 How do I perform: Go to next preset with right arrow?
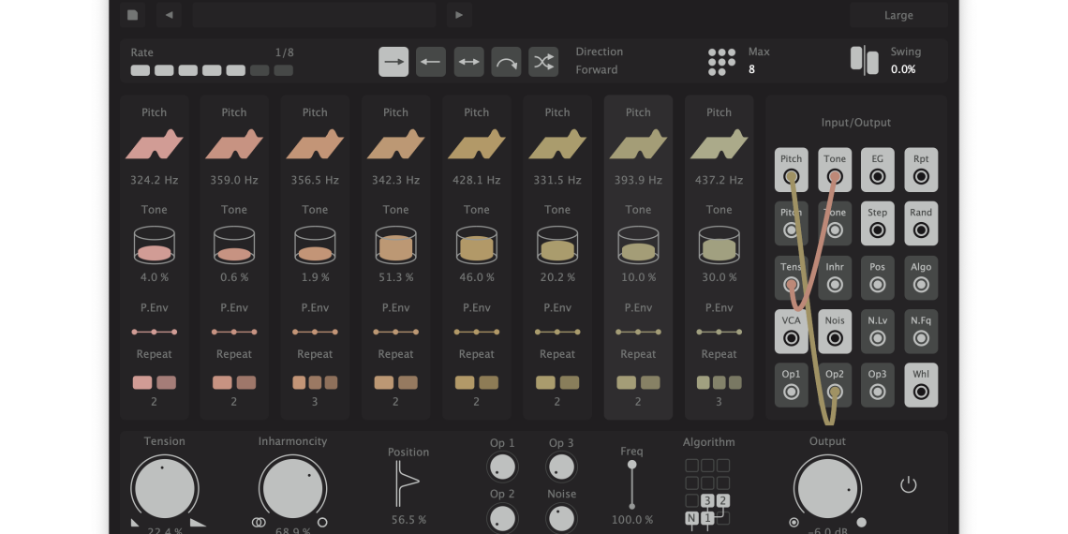coord(458,15)
